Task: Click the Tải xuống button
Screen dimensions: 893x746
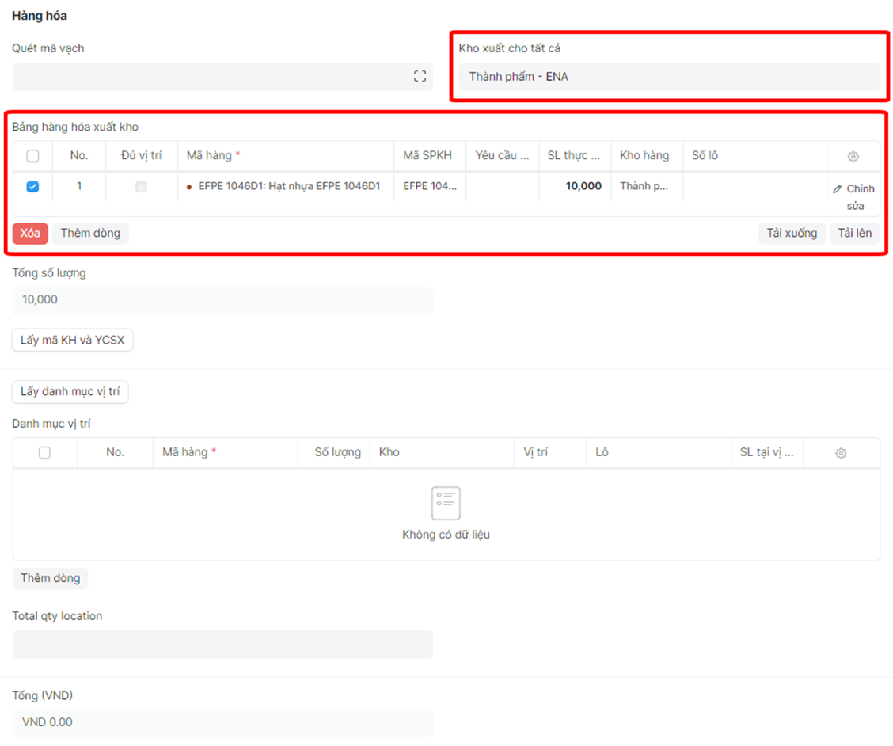Action: click(792, 234)
